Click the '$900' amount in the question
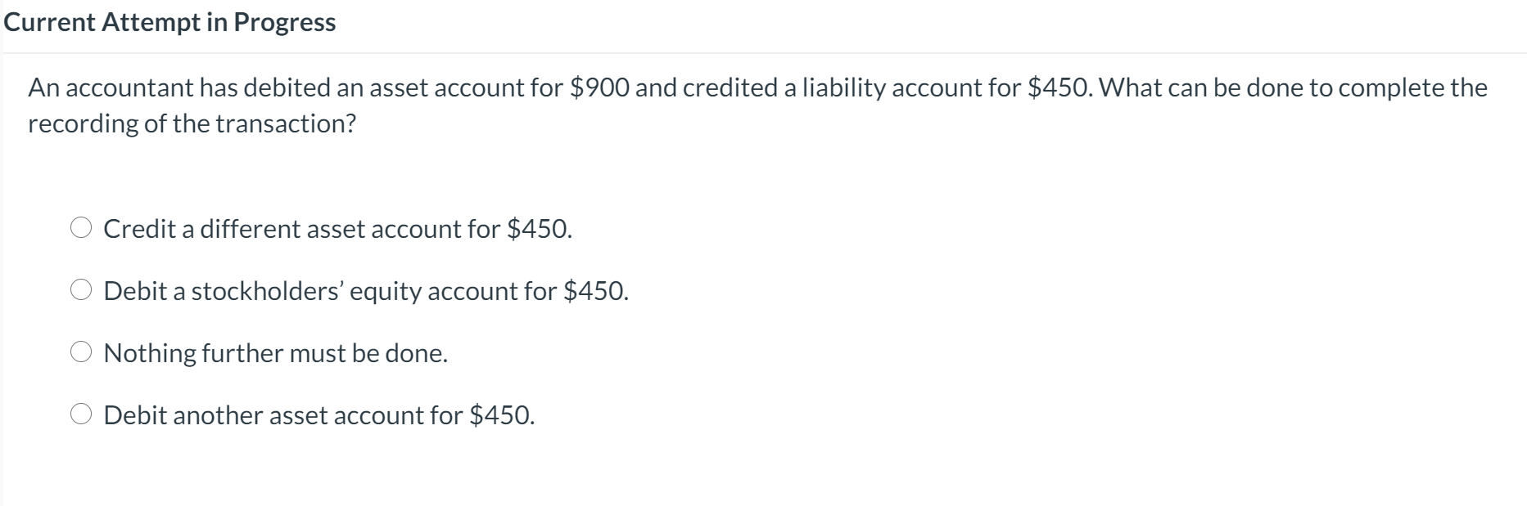Image resolution: width=1527 pixels, height=506 pixels. 600,87
